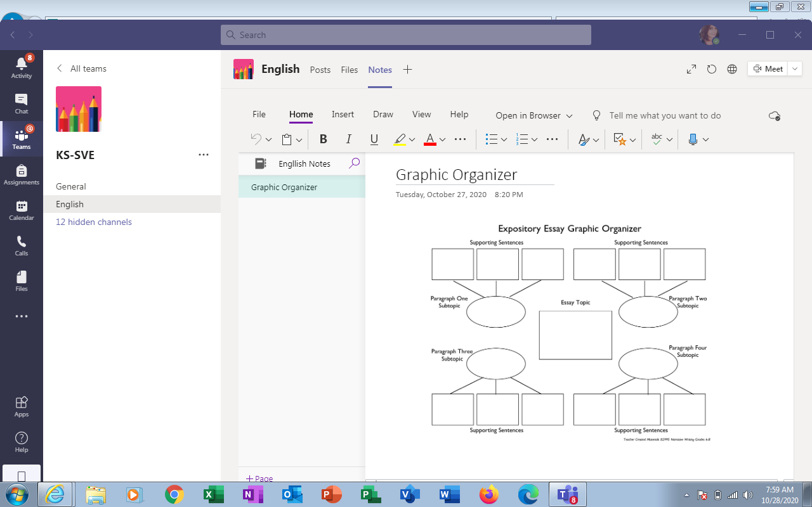Reload the Notes tab
Image resolution: width=812 pixels, height=507 pixels.
tap(712, 69)
